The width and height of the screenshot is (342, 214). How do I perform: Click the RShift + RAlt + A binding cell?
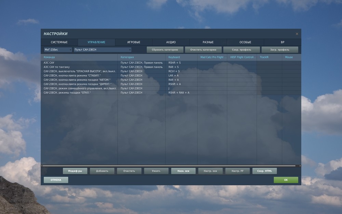point(181,92)
